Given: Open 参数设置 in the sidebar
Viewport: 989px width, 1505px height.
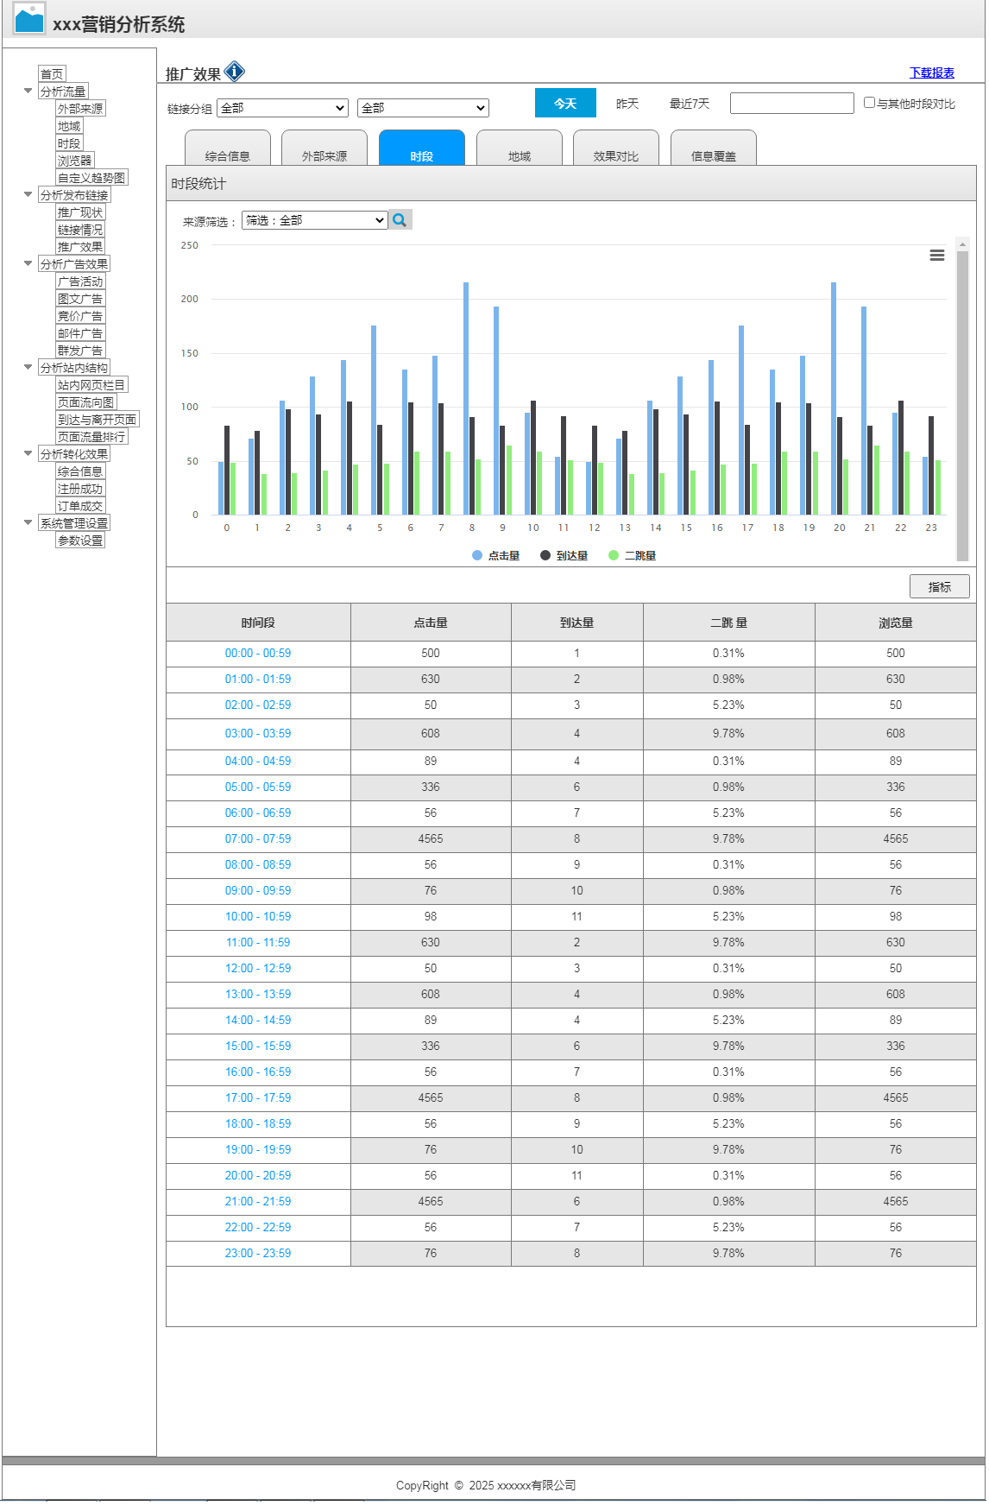Looking at the screenshot, I should [80, 541].
